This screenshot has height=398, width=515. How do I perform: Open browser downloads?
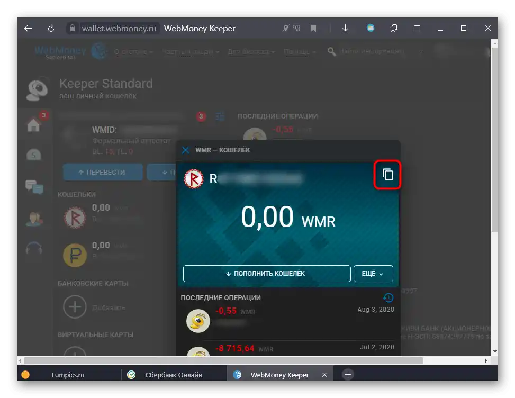tap(345, 29)
